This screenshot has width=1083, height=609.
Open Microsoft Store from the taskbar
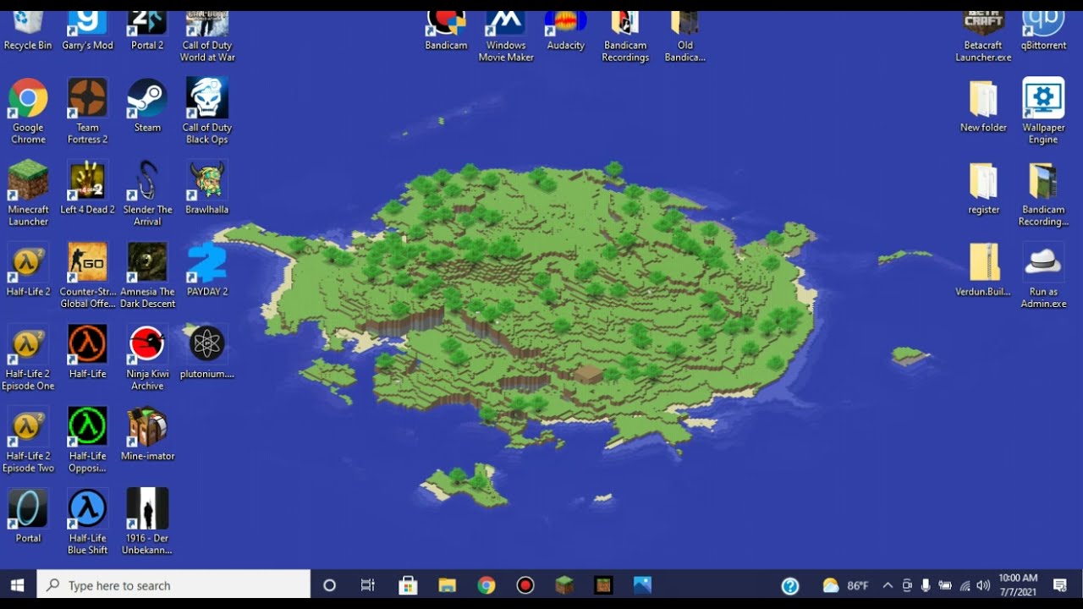408,585
